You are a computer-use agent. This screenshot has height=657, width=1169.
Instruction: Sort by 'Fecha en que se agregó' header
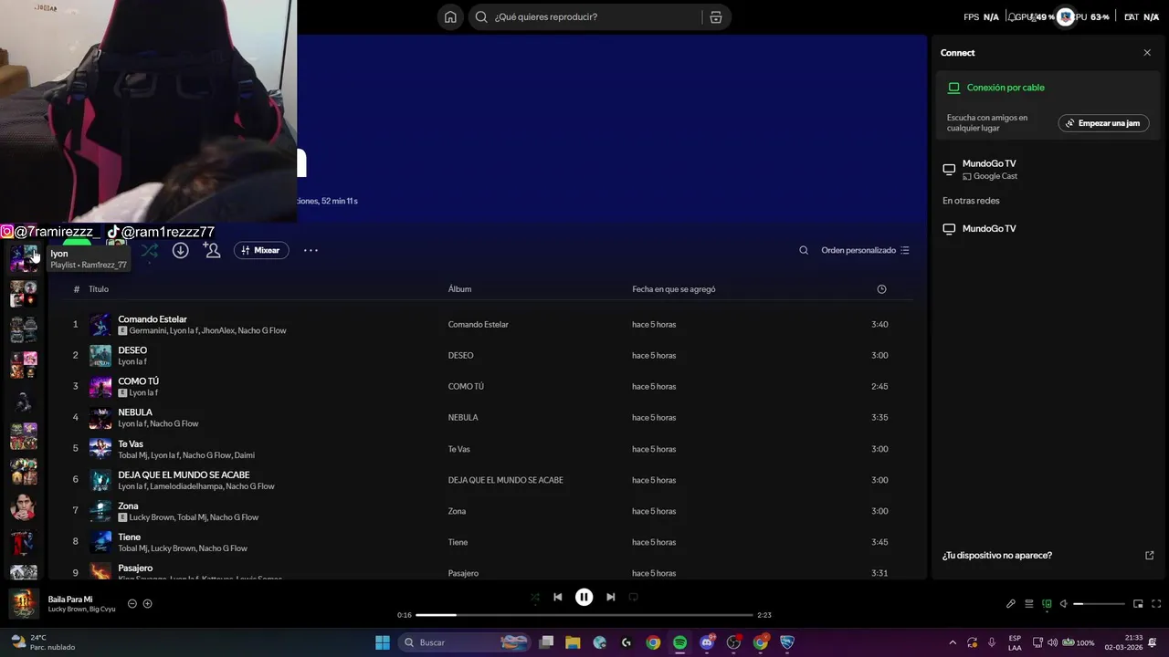(x=674, y=289)
